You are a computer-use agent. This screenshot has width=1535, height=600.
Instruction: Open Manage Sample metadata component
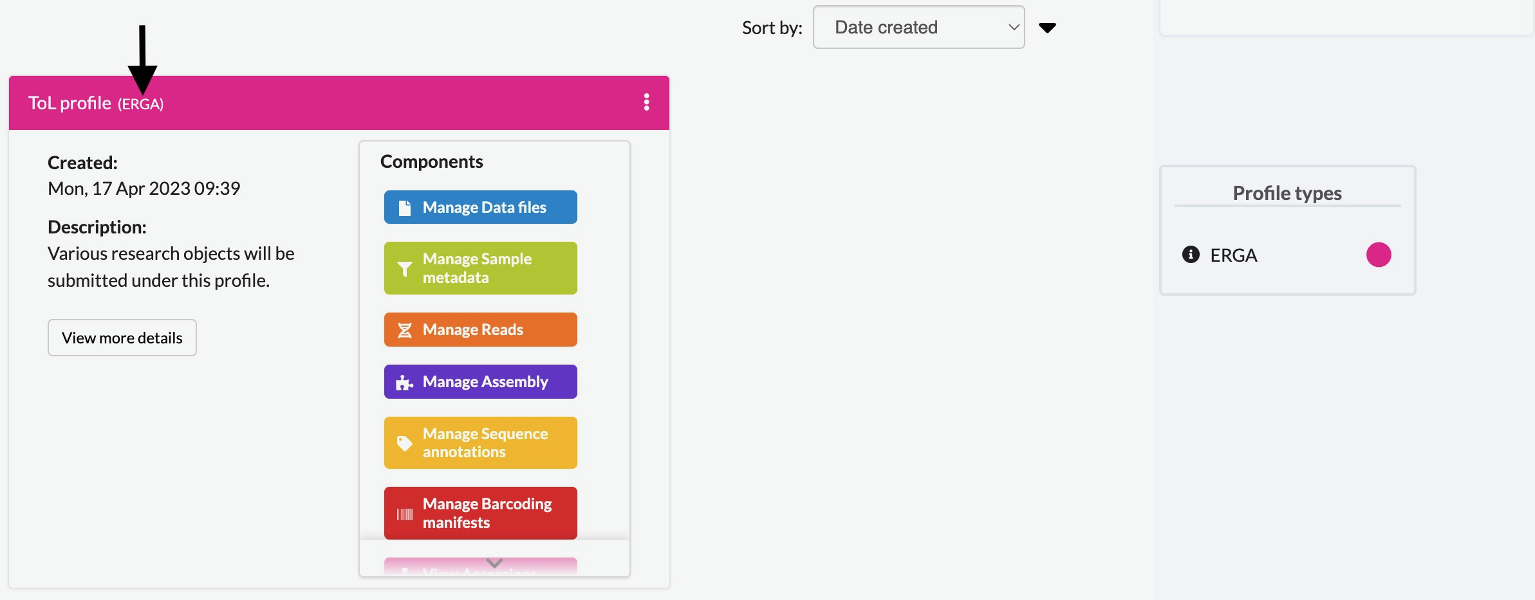pyautogui.click(x=481, y=268)
